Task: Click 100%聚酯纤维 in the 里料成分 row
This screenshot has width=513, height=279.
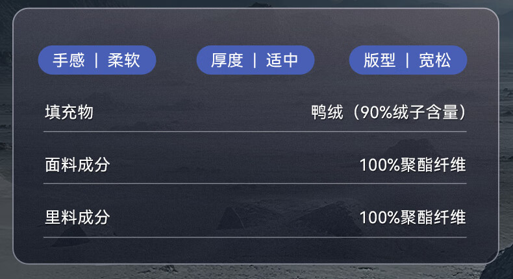Action: coord(412,217)
